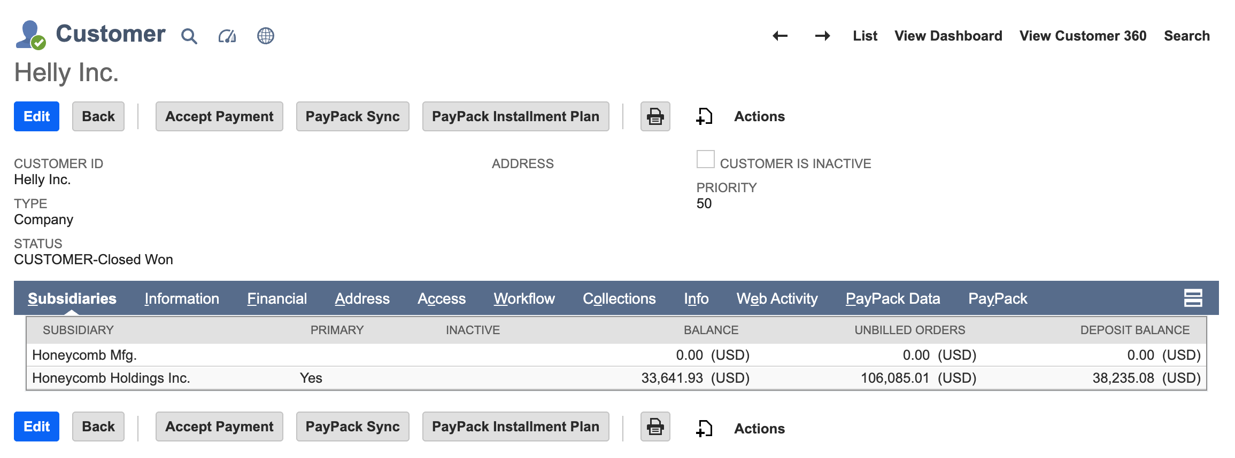Toggle the subtab layout icon on tab bar
This screenshot has height=458, width=1235.
[x=1193, y=298]
